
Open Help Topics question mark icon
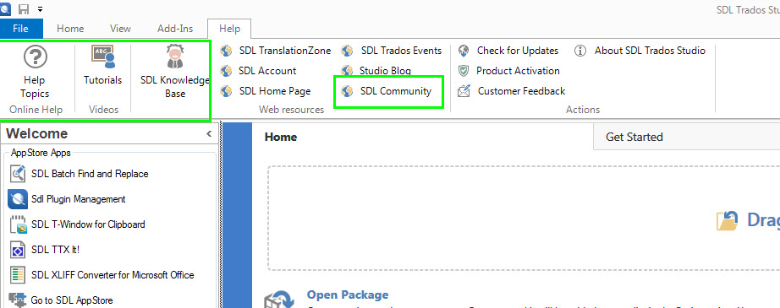35,57
